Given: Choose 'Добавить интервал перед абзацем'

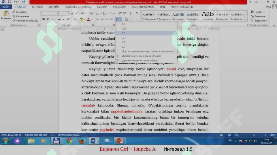Looking at the screenshot, I should [146, 56].
